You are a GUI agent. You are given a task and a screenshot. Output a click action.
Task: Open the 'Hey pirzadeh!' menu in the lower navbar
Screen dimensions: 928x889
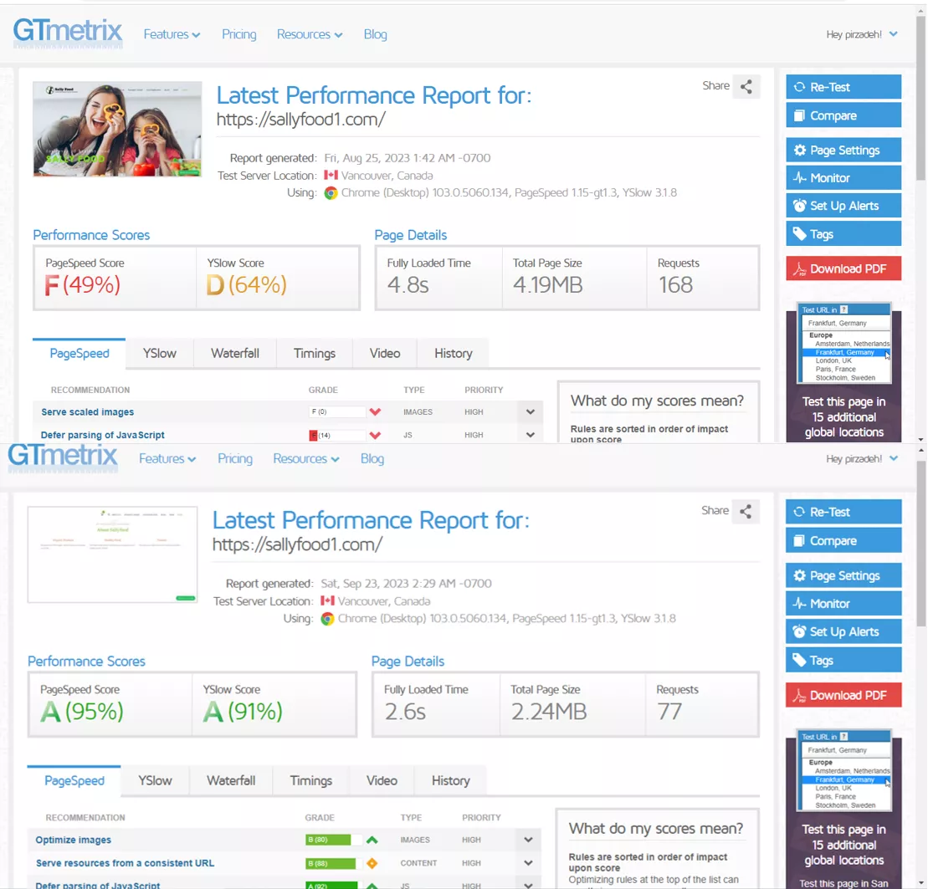pos(862,458)
